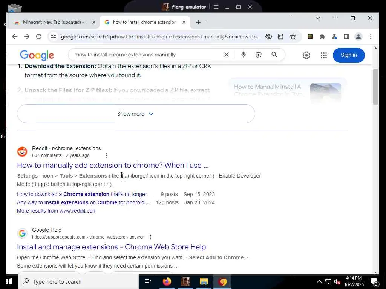Clear the Google search query
386x289 pixels.
click(x=227, y=55)
